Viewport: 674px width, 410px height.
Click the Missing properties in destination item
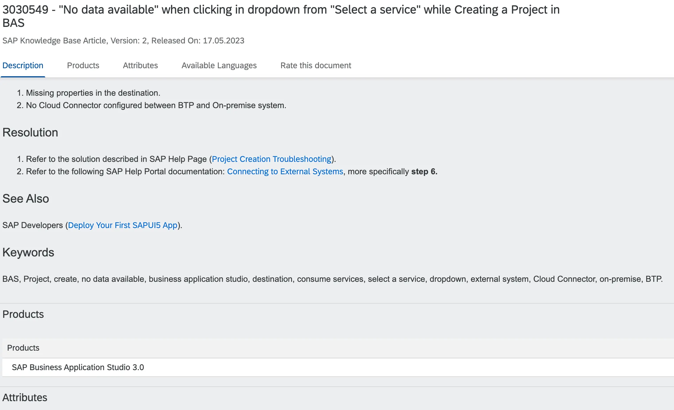pos(93,93)
